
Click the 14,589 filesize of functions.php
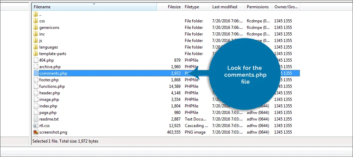coord(175,86)
